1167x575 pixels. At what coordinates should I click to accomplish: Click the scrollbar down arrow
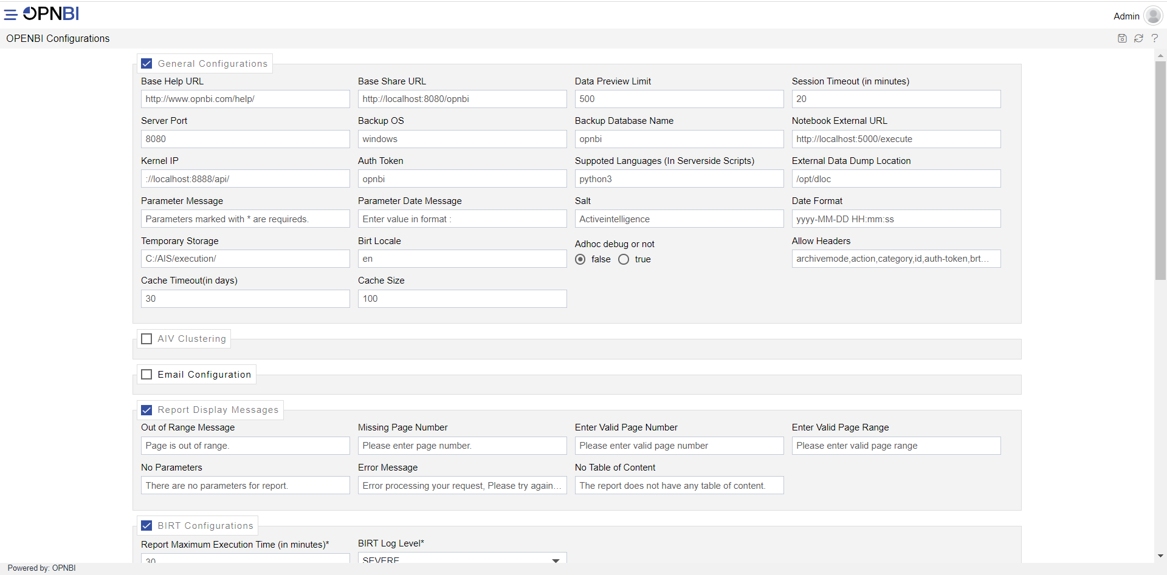tap(1160, 556)
